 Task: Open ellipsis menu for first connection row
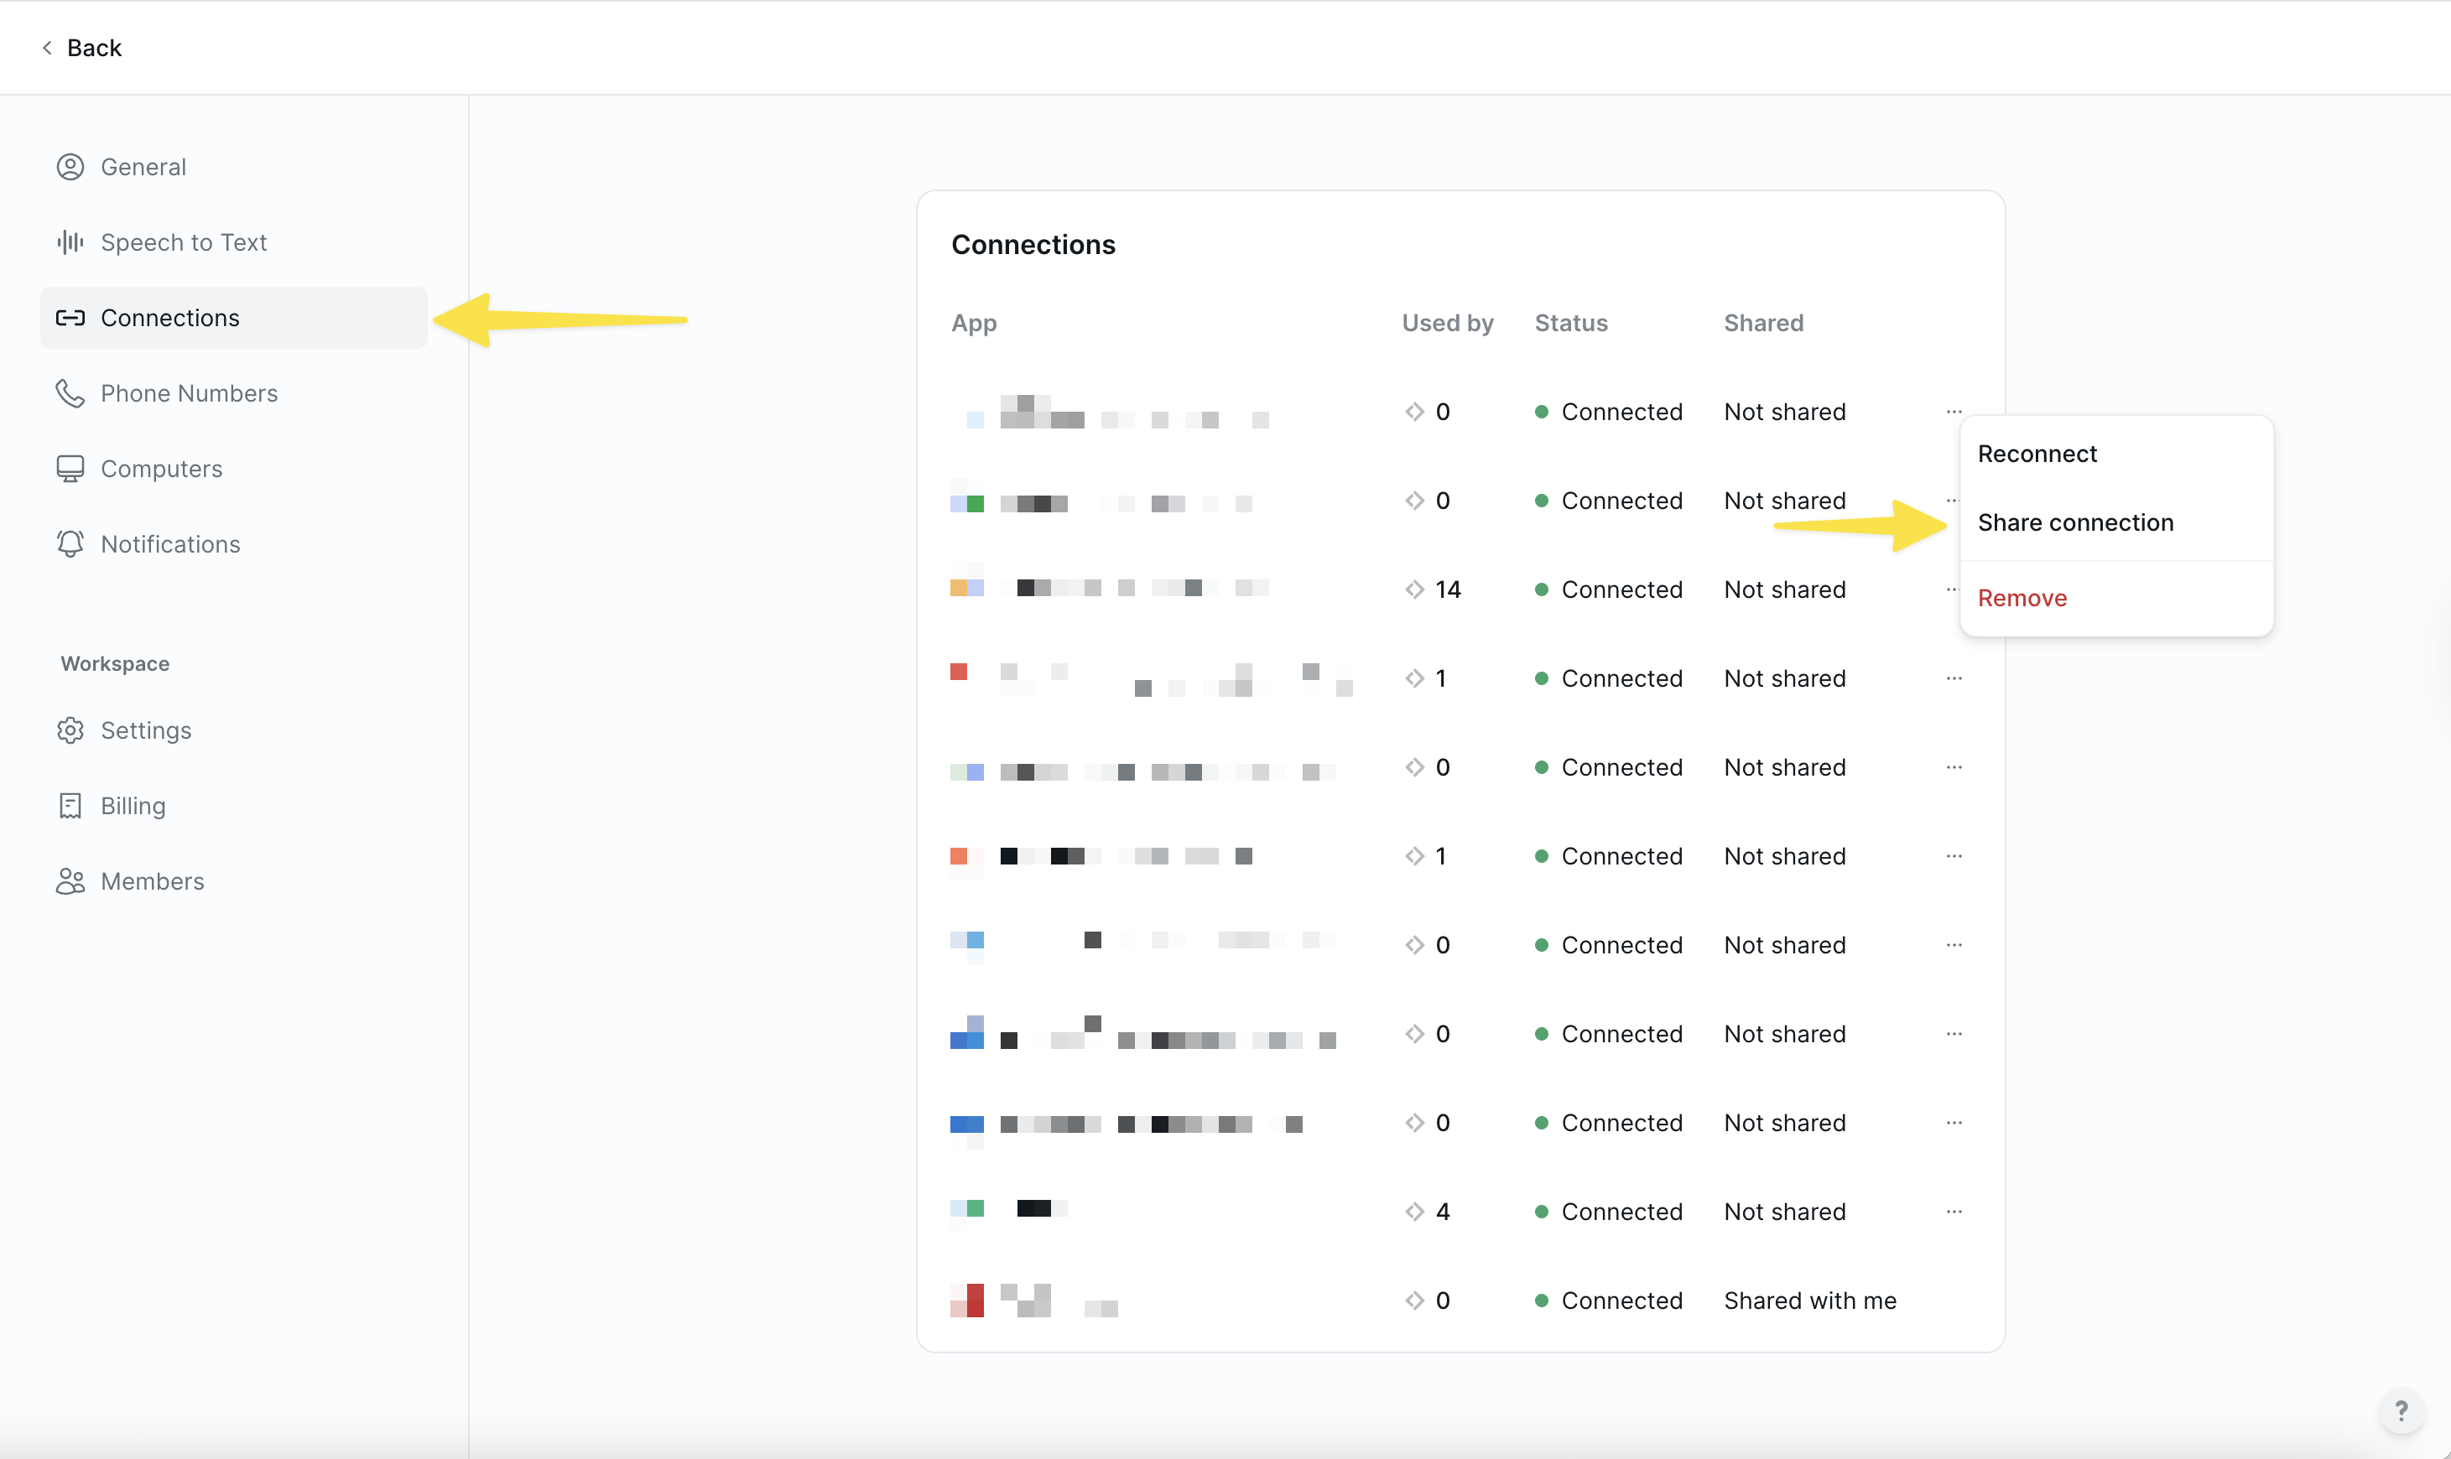(x=1954, y=412)
